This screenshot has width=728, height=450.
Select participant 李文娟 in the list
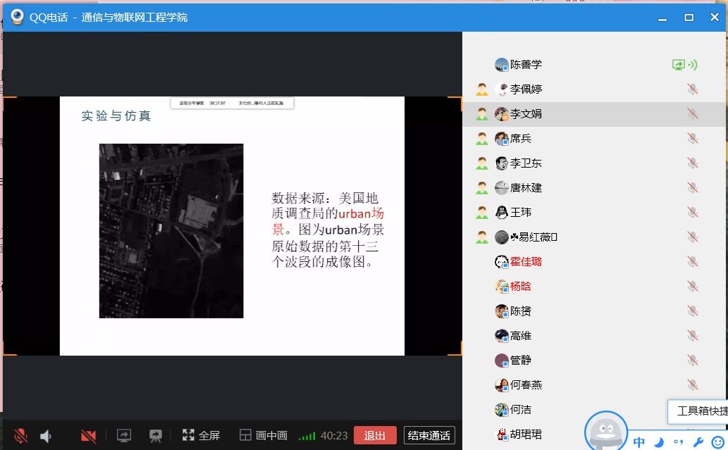tap(526, 114)
